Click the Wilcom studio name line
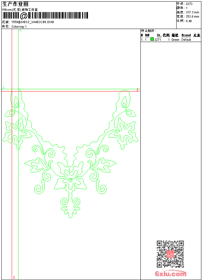 [20, 10]
